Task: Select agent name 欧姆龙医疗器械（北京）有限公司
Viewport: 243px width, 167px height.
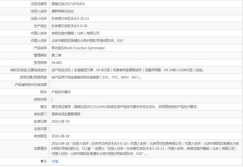Action: 75,33
